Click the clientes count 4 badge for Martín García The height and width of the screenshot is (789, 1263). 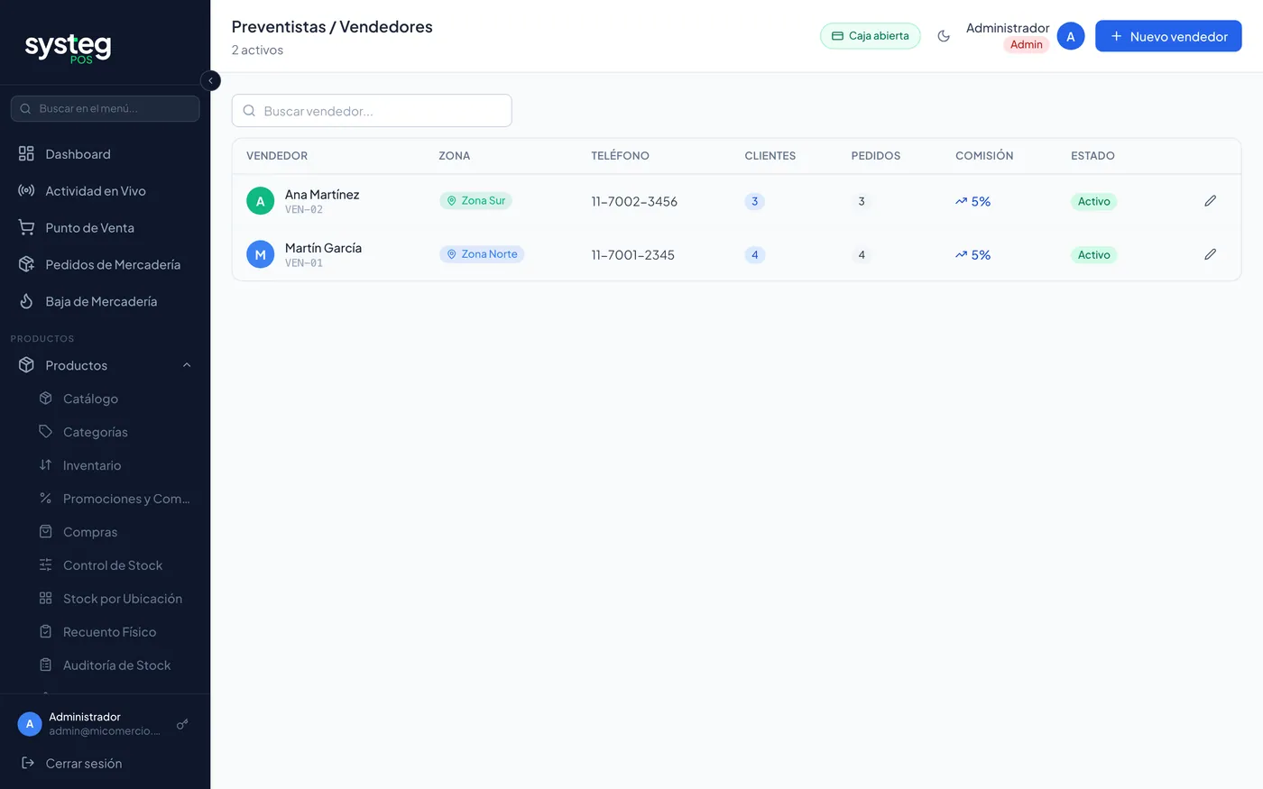pos(755,255)
